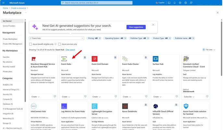
Task: Open portal settings gear
Action: tap(180, 3)
